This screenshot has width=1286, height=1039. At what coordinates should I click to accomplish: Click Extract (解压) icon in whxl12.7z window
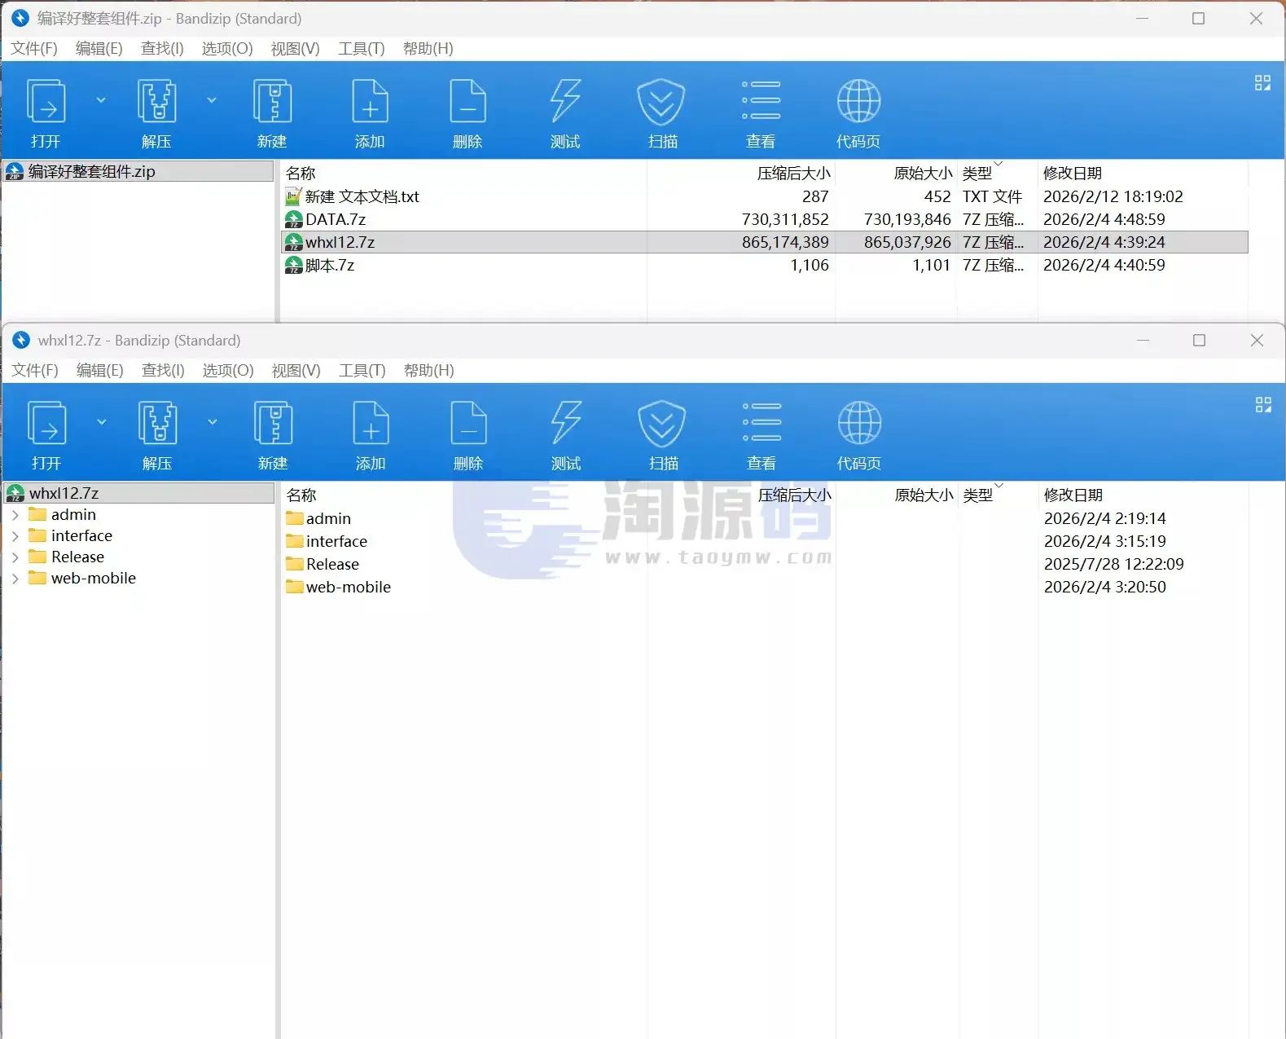click(x=157, y=423)
